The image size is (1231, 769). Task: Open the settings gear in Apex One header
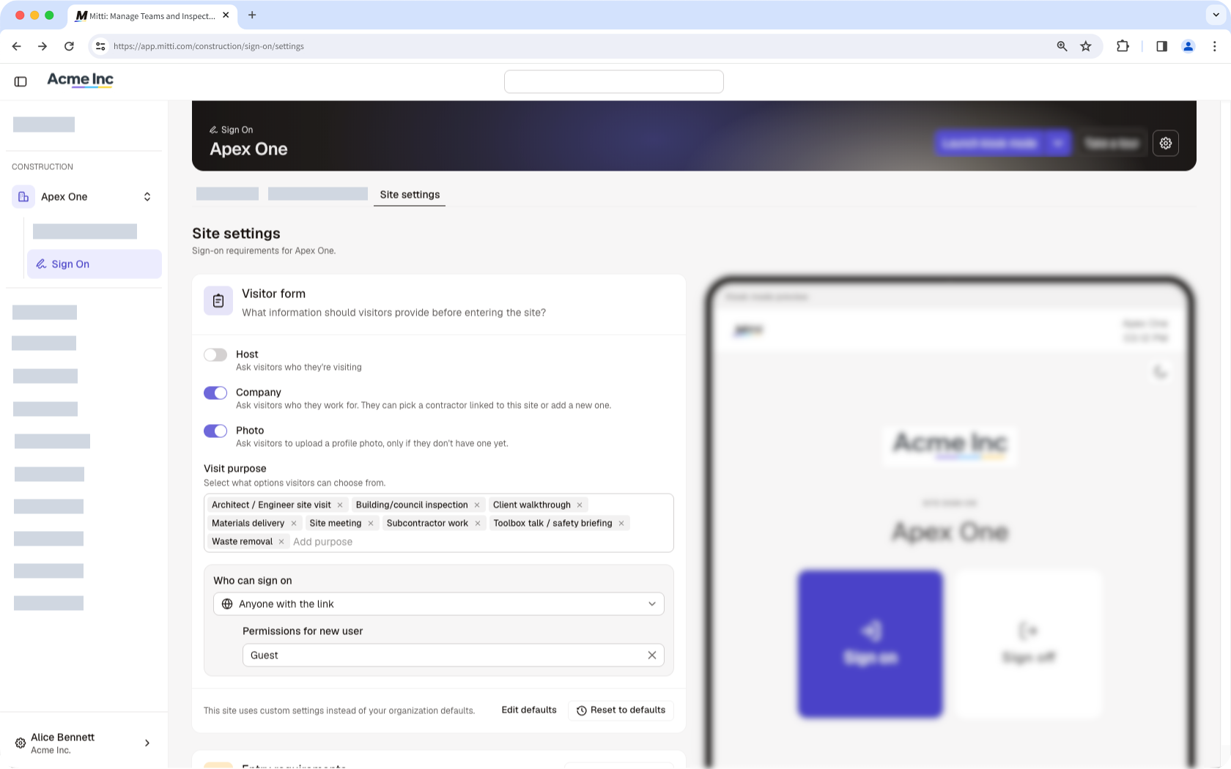pos(1166,143)
